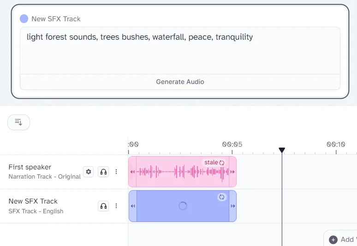The width and height of the screenshot is (357, 246).
Task: Click New SFX Track title in prompt card
Action: [x=56, y=19]
